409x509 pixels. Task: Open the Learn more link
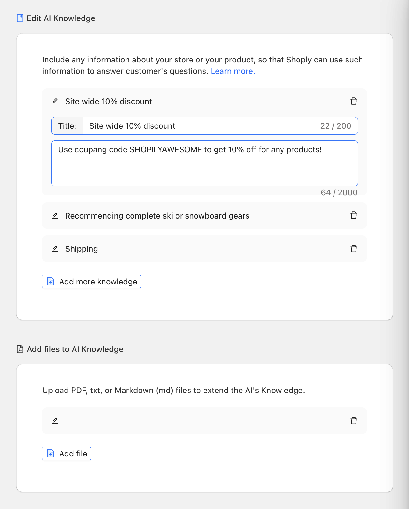233,71
